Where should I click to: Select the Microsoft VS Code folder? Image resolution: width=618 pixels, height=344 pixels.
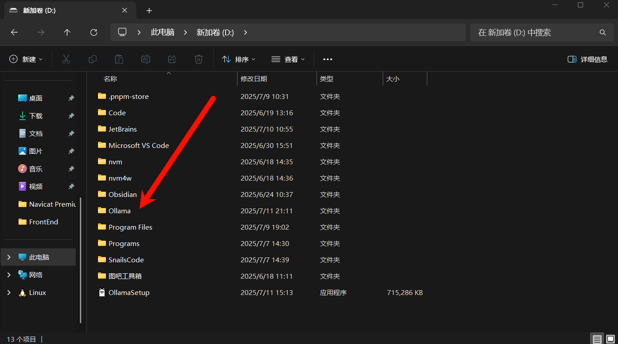[139, 145]
